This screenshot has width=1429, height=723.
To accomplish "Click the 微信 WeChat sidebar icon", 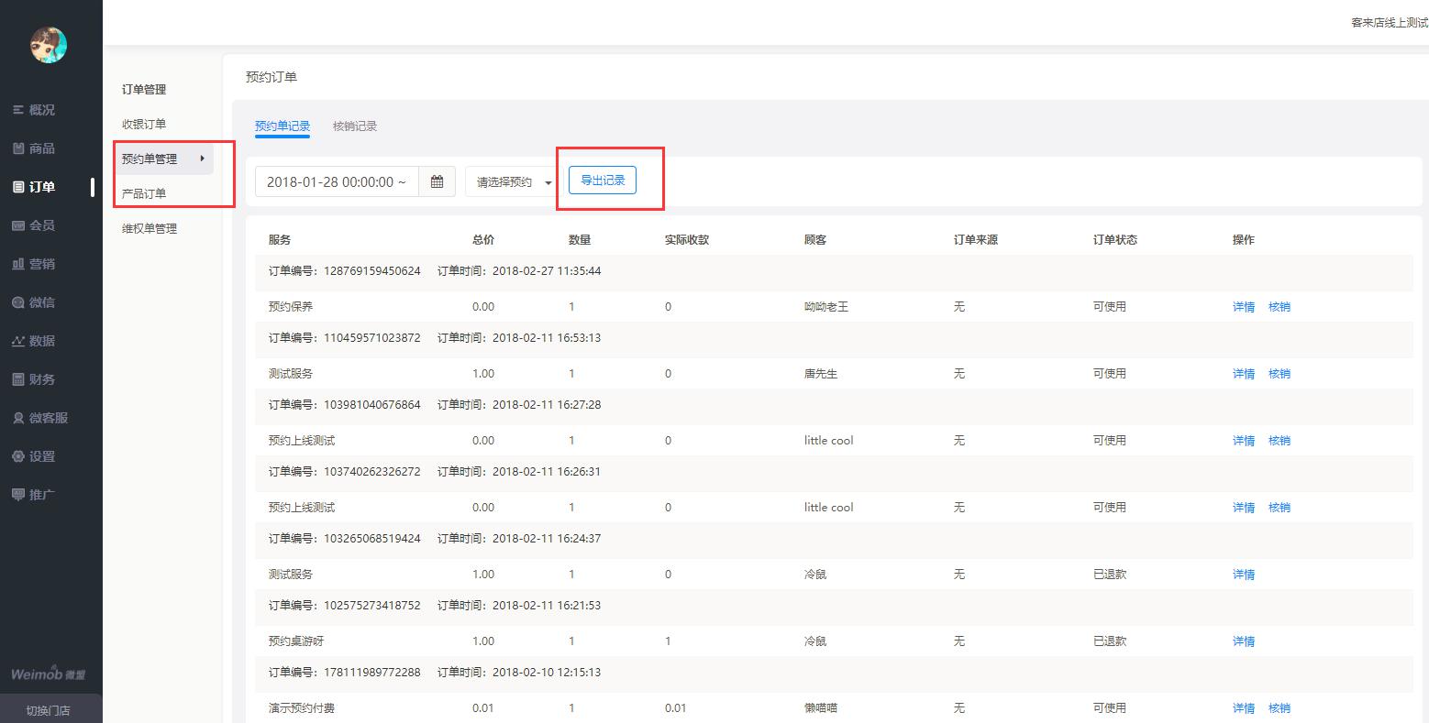I will point(18,302).
